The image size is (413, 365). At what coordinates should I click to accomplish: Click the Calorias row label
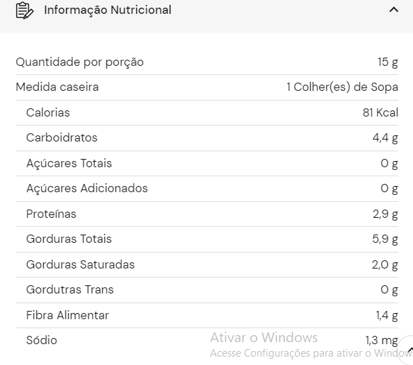tap(48, 112)
